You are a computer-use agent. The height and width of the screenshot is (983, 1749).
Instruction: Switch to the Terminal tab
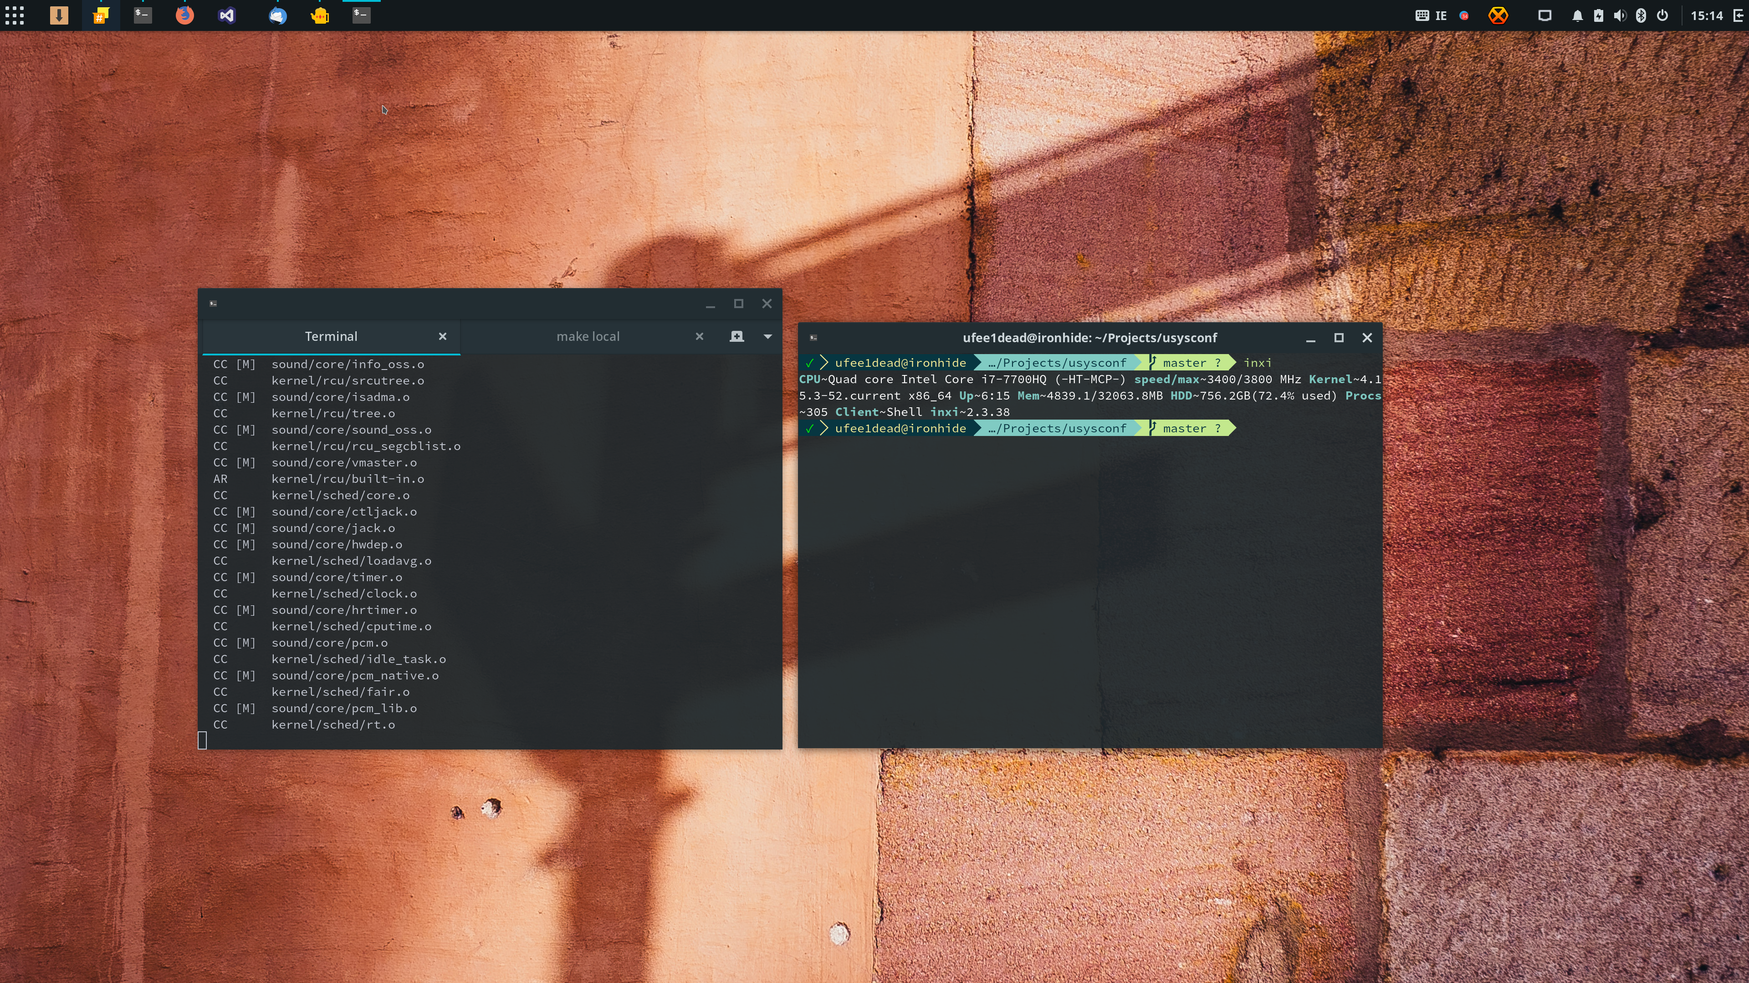point(331,336)
